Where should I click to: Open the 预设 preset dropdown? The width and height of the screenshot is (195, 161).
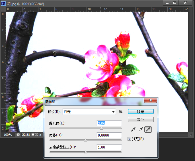coord(89,112)
